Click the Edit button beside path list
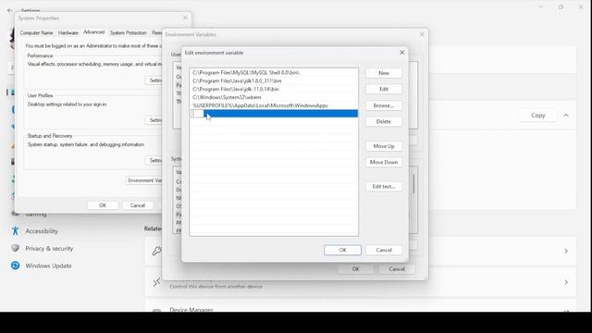 [x=384, y=89]
